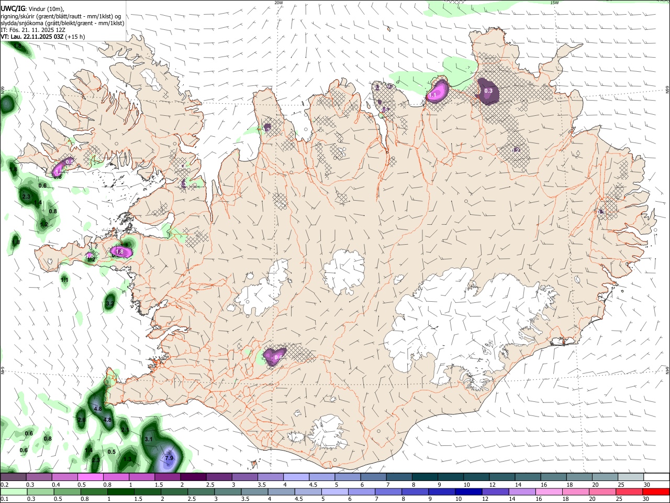This screenshot has height=503, width=670.
Task: Click the bold 'UWC/IG' title text
Action: (13, 9)
